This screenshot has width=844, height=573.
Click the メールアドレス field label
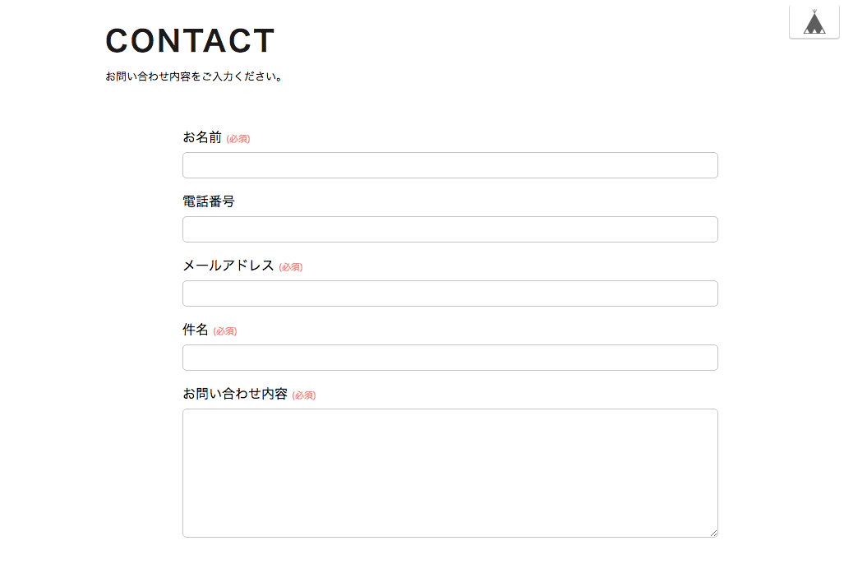[x=228, y=266]
